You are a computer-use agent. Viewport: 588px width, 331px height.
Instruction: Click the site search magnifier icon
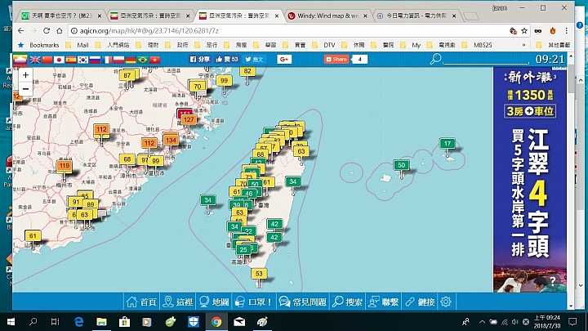click(x=435, y=59)
